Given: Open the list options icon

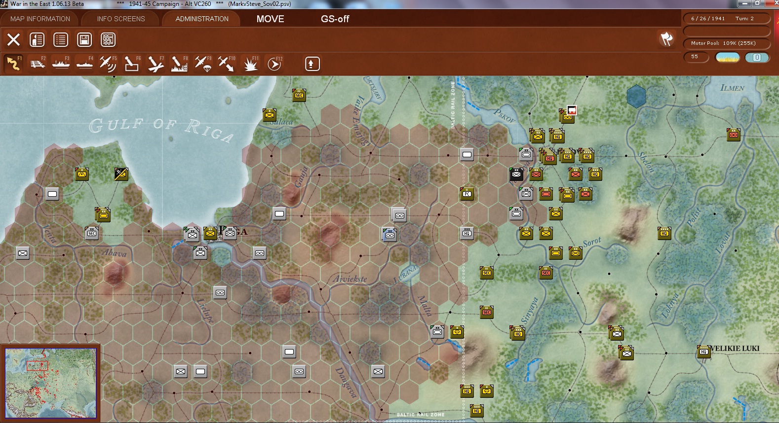Looking at the screenshot, I should pos(61,39).
